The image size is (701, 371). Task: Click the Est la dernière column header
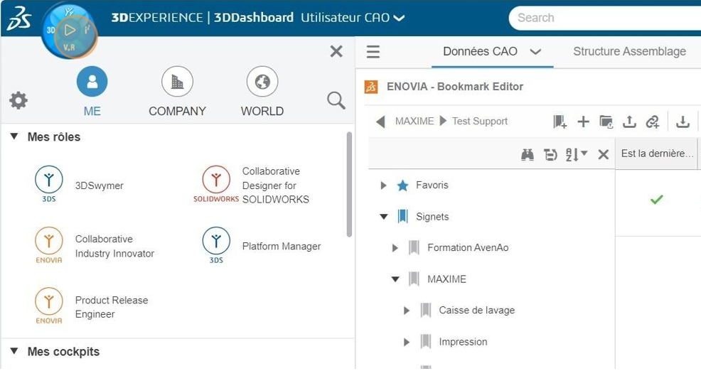point(657,154)
